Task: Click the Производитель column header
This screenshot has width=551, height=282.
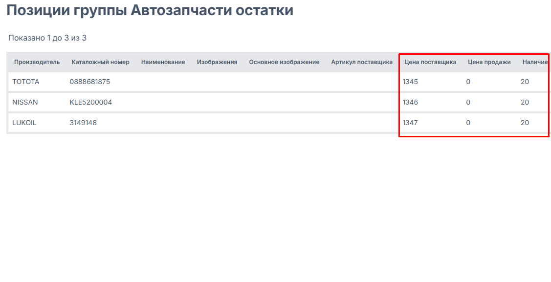Action: point(37,62)
